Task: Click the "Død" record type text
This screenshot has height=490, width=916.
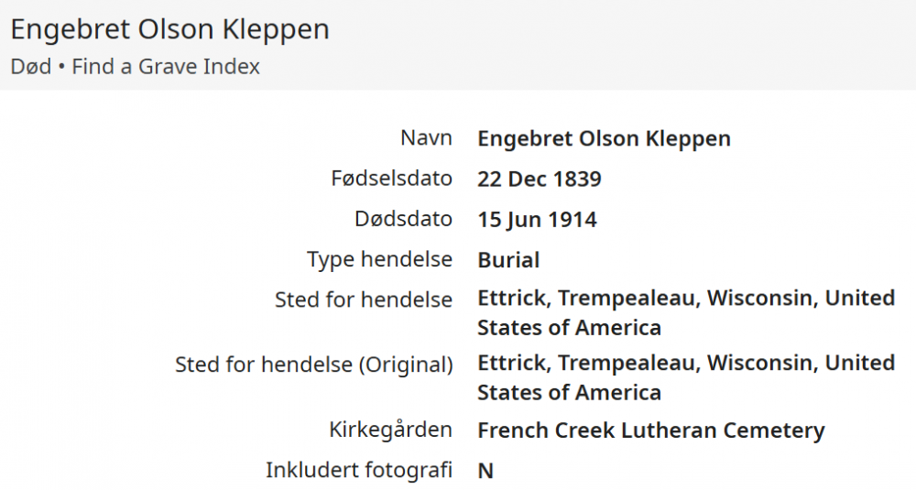Action: (29, 67)
